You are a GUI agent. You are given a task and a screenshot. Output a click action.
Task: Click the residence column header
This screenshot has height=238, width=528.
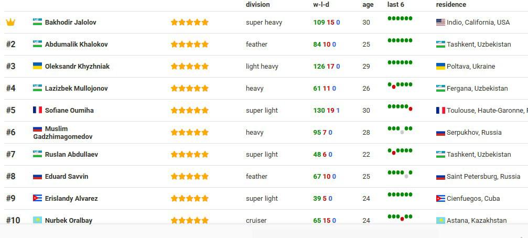(451, 5)
